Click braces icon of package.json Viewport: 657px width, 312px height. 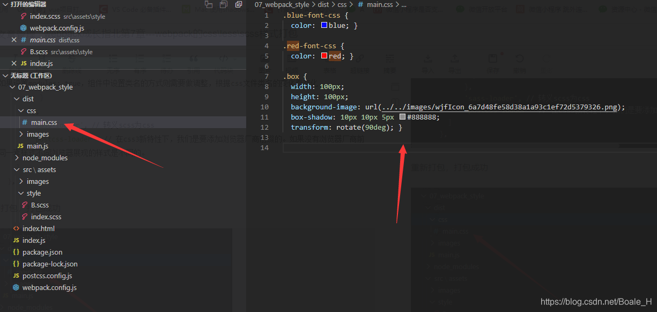[x=16, y=252]
